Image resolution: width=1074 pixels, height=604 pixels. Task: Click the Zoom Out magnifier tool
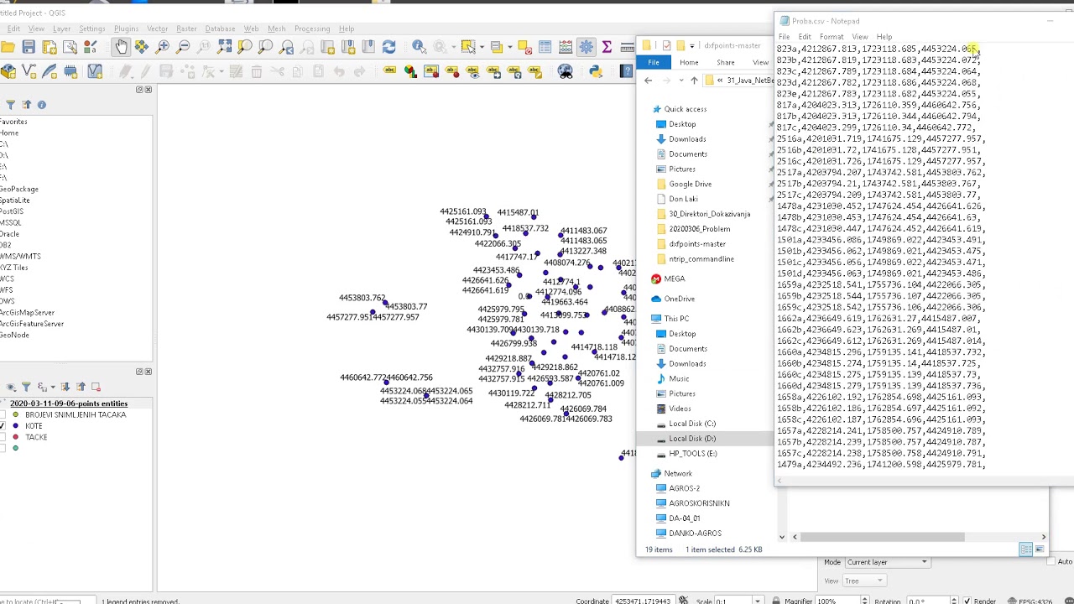[x=183, y=47]
